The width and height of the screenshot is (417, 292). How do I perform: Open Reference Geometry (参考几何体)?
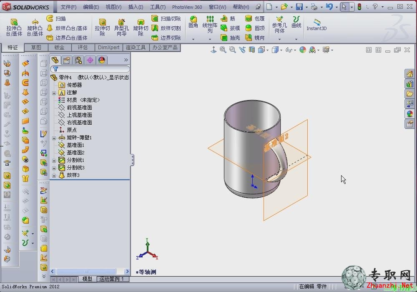click(x=279, y=25)
